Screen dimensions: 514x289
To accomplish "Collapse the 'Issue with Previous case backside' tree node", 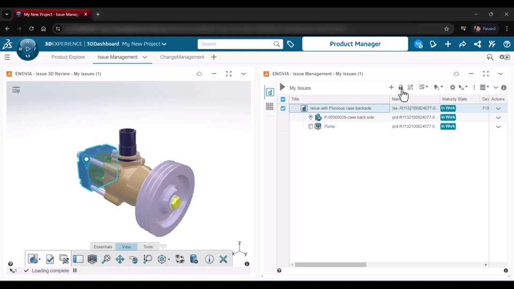I will click(296, 108).
